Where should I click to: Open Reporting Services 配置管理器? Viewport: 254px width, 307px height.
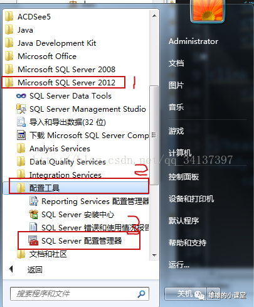click(95, 201)
